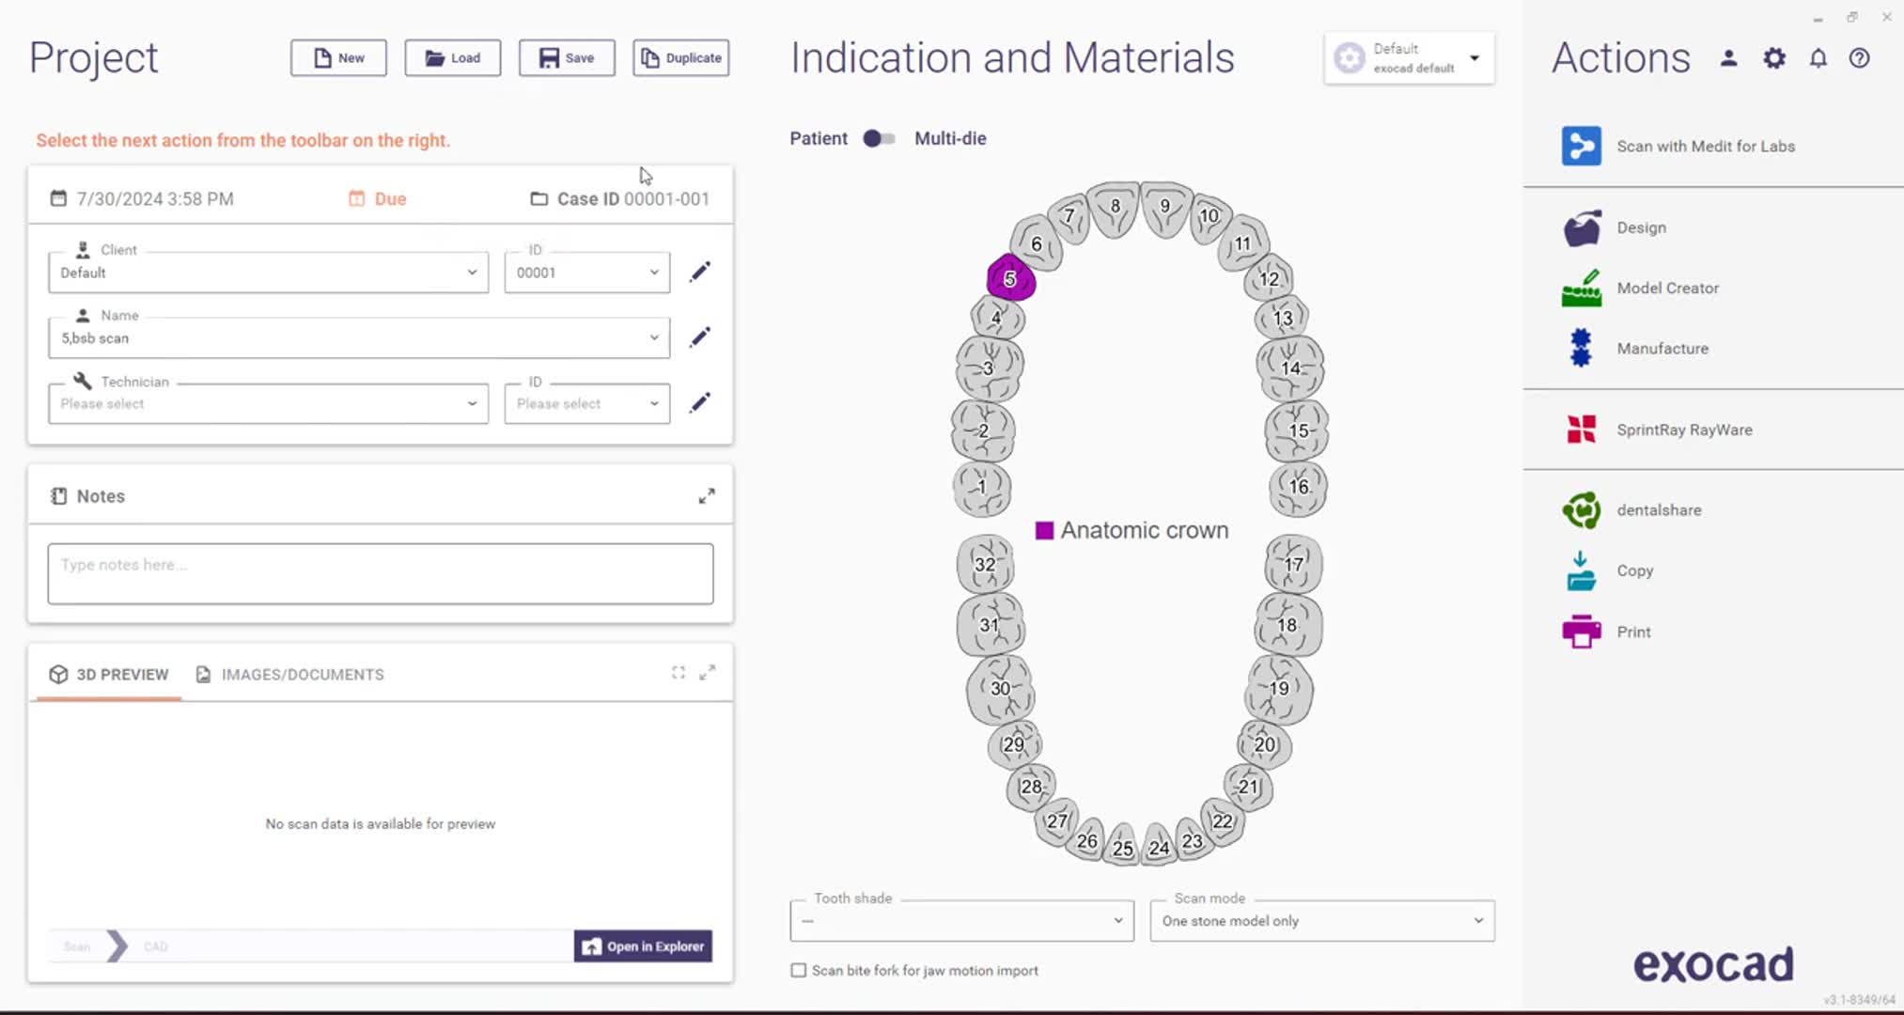Edit the technician with pencil icon
The height and width of the screenshot is (1015, 1904).
click(700, 403)
